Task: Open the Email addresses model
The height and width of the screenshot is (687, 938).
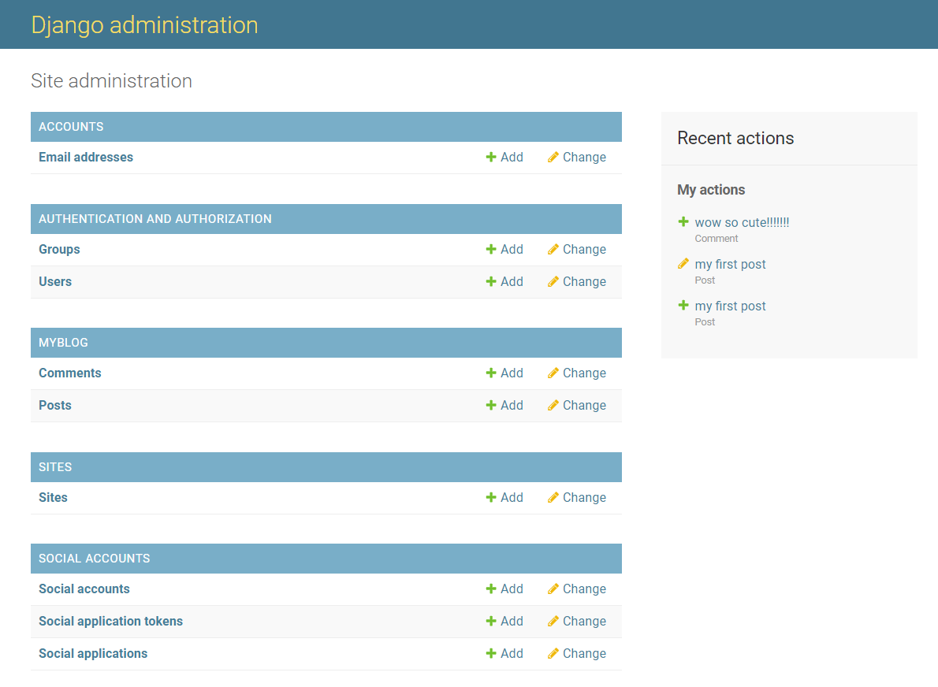Action: pyautogui.click(x=86, y=158)
